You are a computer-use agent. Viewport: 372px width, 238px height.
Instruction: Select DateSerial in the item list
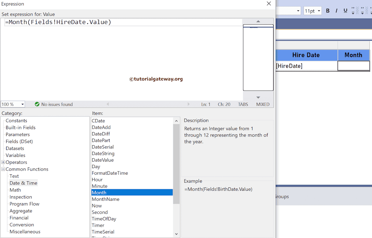click(x=103, y=147)
